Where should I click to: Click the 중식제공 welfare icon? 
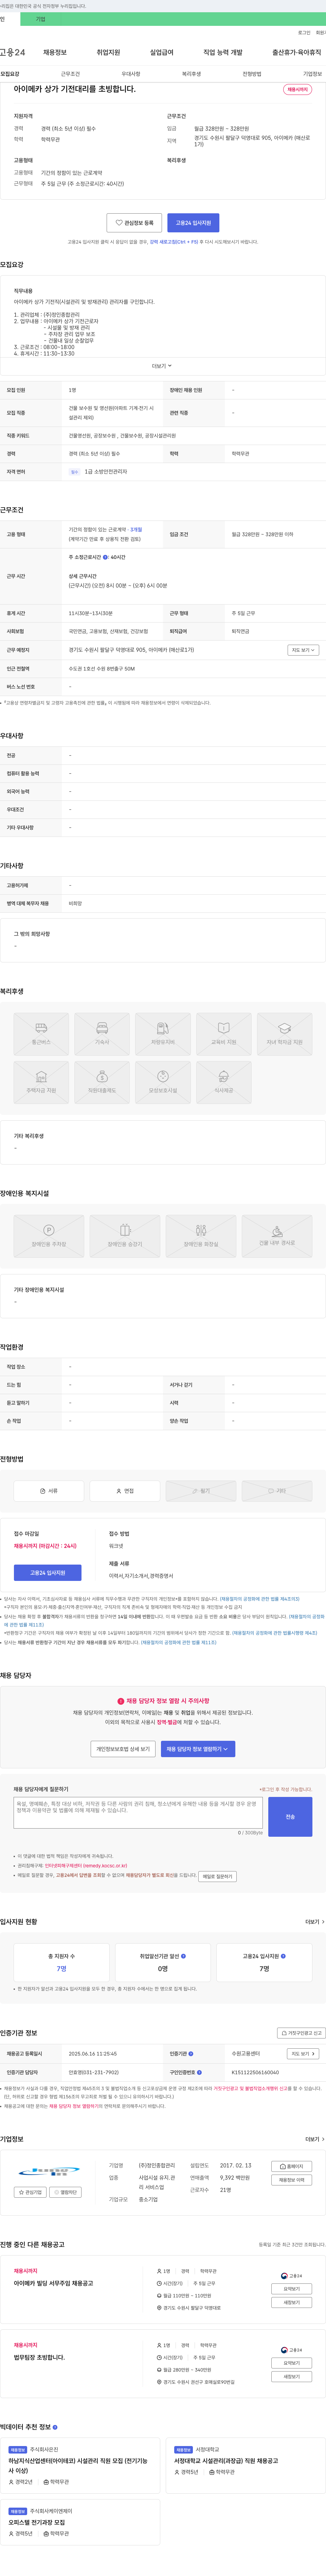(223, 1082)
